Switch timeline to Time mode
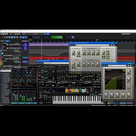136x136 pixels. 44,34
